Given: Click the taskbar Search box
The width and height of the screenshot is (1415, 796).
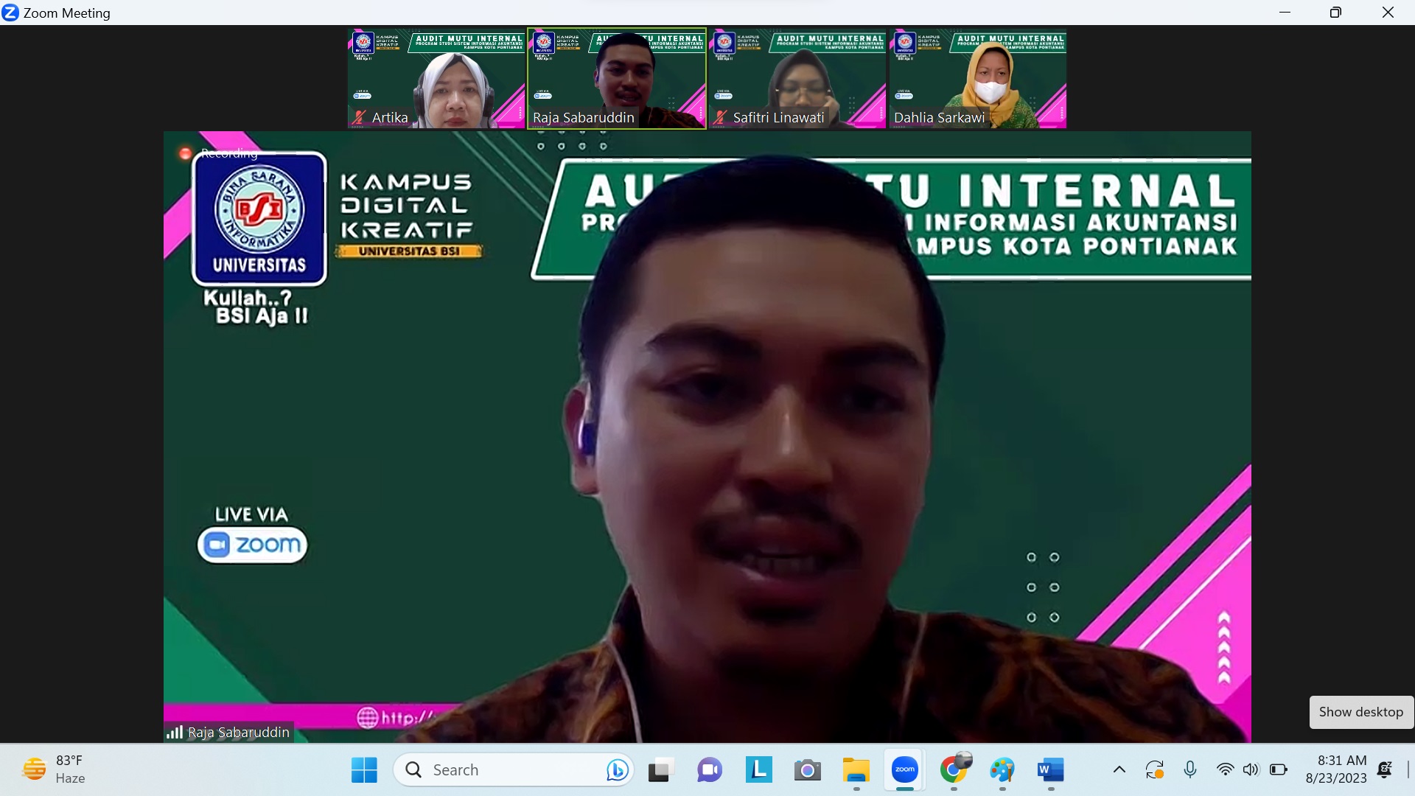Looking at the screenshot, I should point(514,770).
